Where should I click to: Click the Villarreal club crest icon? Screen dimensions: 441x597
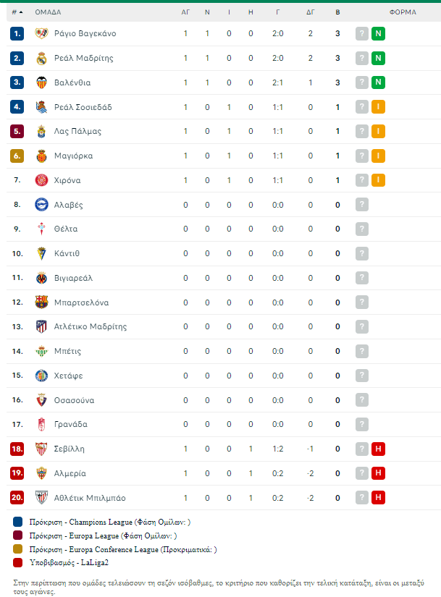click(x=41, y=278)
